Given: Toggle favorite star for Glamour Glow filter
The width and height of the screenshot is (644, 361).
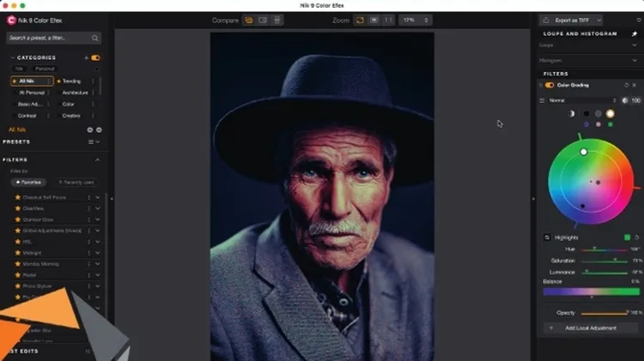Looking at the screenshot, I should [18, 220].
